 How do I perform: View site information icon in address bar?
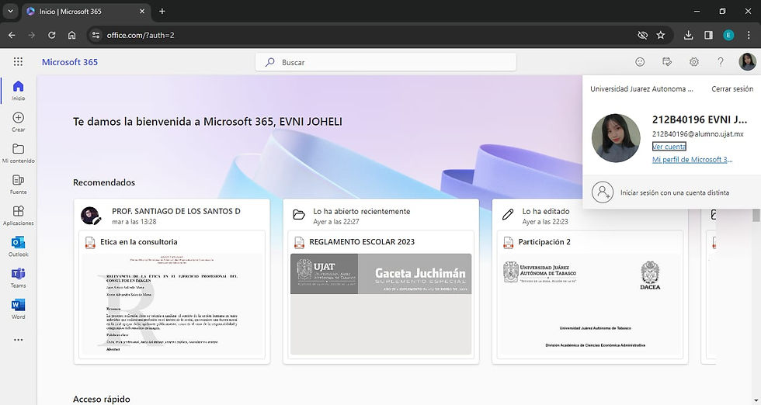tap(96, 35)
